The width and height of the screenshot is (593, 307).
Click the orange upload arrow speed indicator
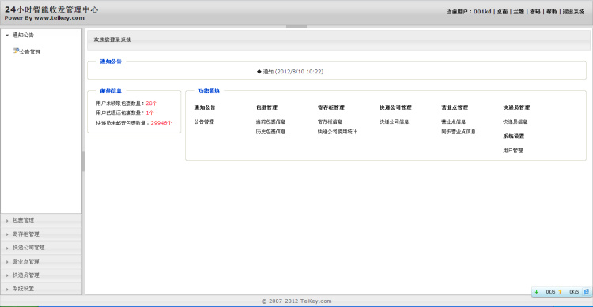pos(560,292)
